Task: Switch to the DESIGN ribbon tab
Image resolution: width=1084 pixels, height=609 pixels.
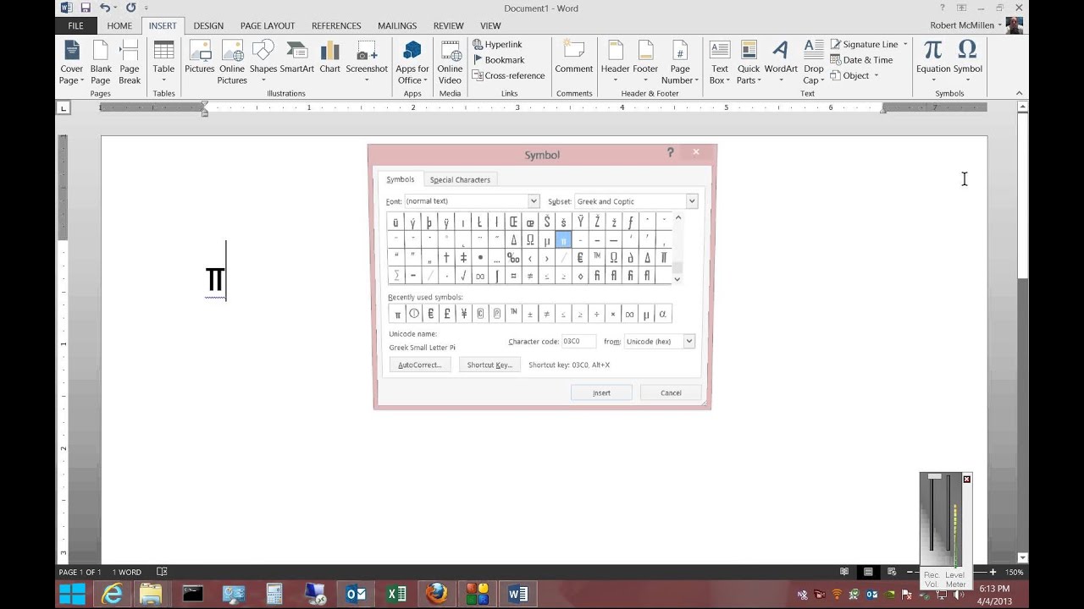Action: pos(208,25)
